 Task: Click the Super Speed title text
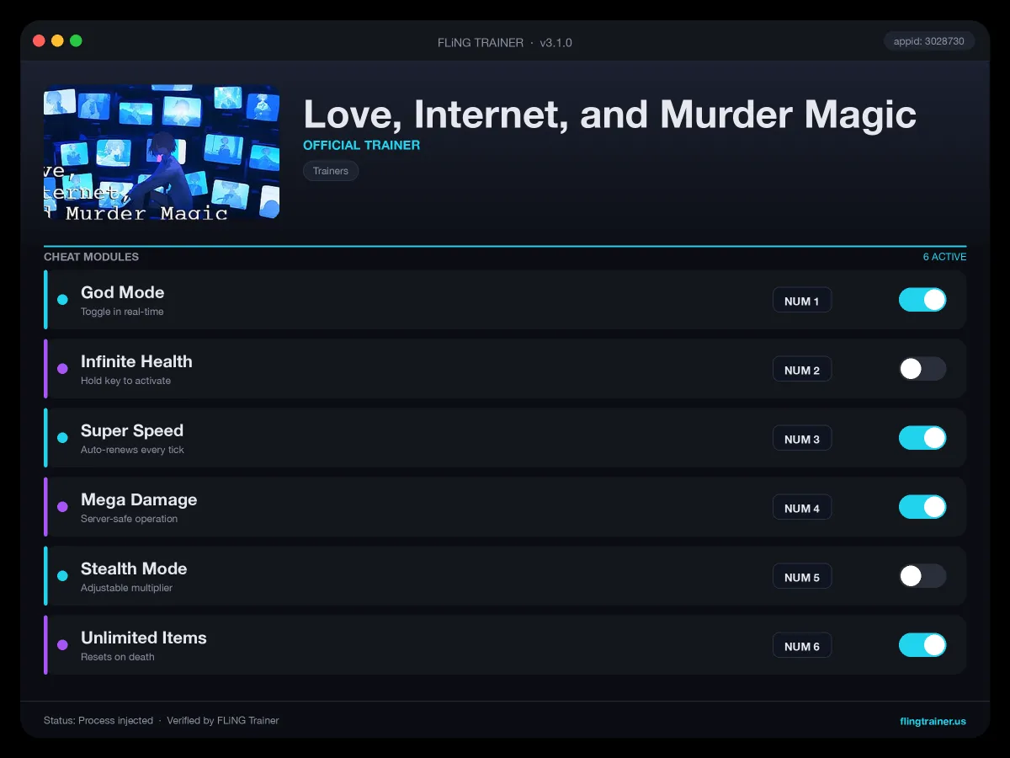[132, 430]
